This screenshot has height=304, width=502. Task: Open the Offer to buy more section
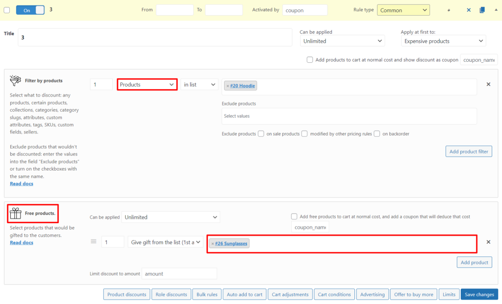(414, 294)
